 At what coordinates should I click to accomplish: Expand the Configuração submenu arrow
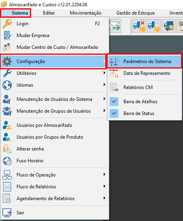(104, 61)
